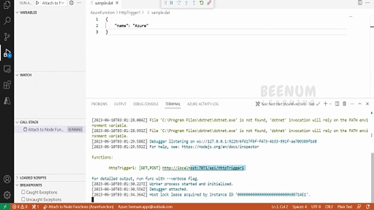374x210 pixels.
Task: Select the DEBUG CONSOLE panel tab
Action: (x=146, y=104)
